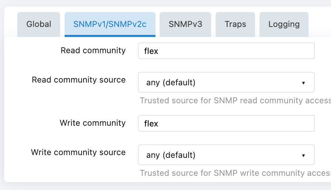Place cursor on "flex" in Write community

click(151, 124)
